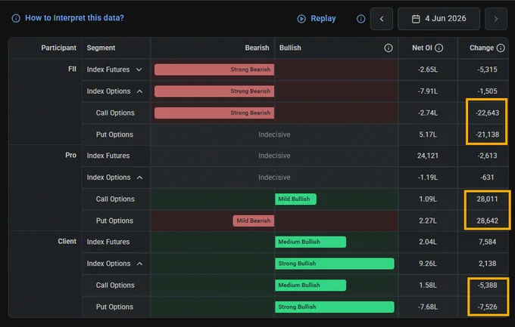Click Change value 28,642
This screenshot has height=327, width=515.
point(487,221)
